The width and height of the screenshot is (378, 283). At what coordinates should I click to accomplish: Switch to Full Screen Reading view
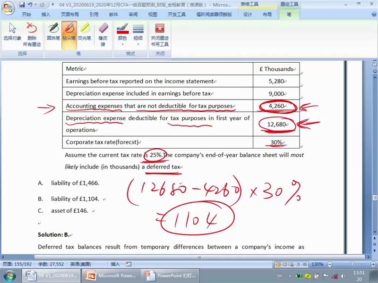pyautogui.click(x=285, y=264)
